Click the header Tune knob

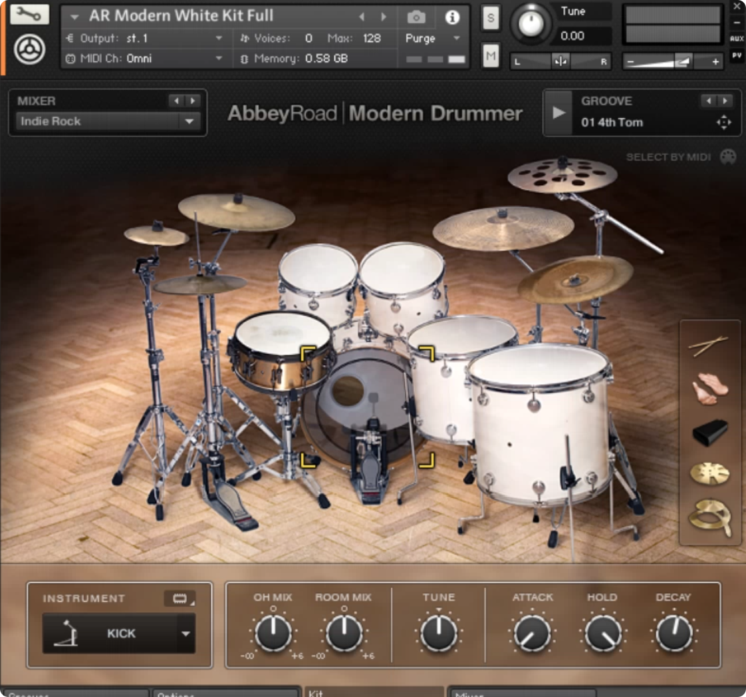[530, 23]
